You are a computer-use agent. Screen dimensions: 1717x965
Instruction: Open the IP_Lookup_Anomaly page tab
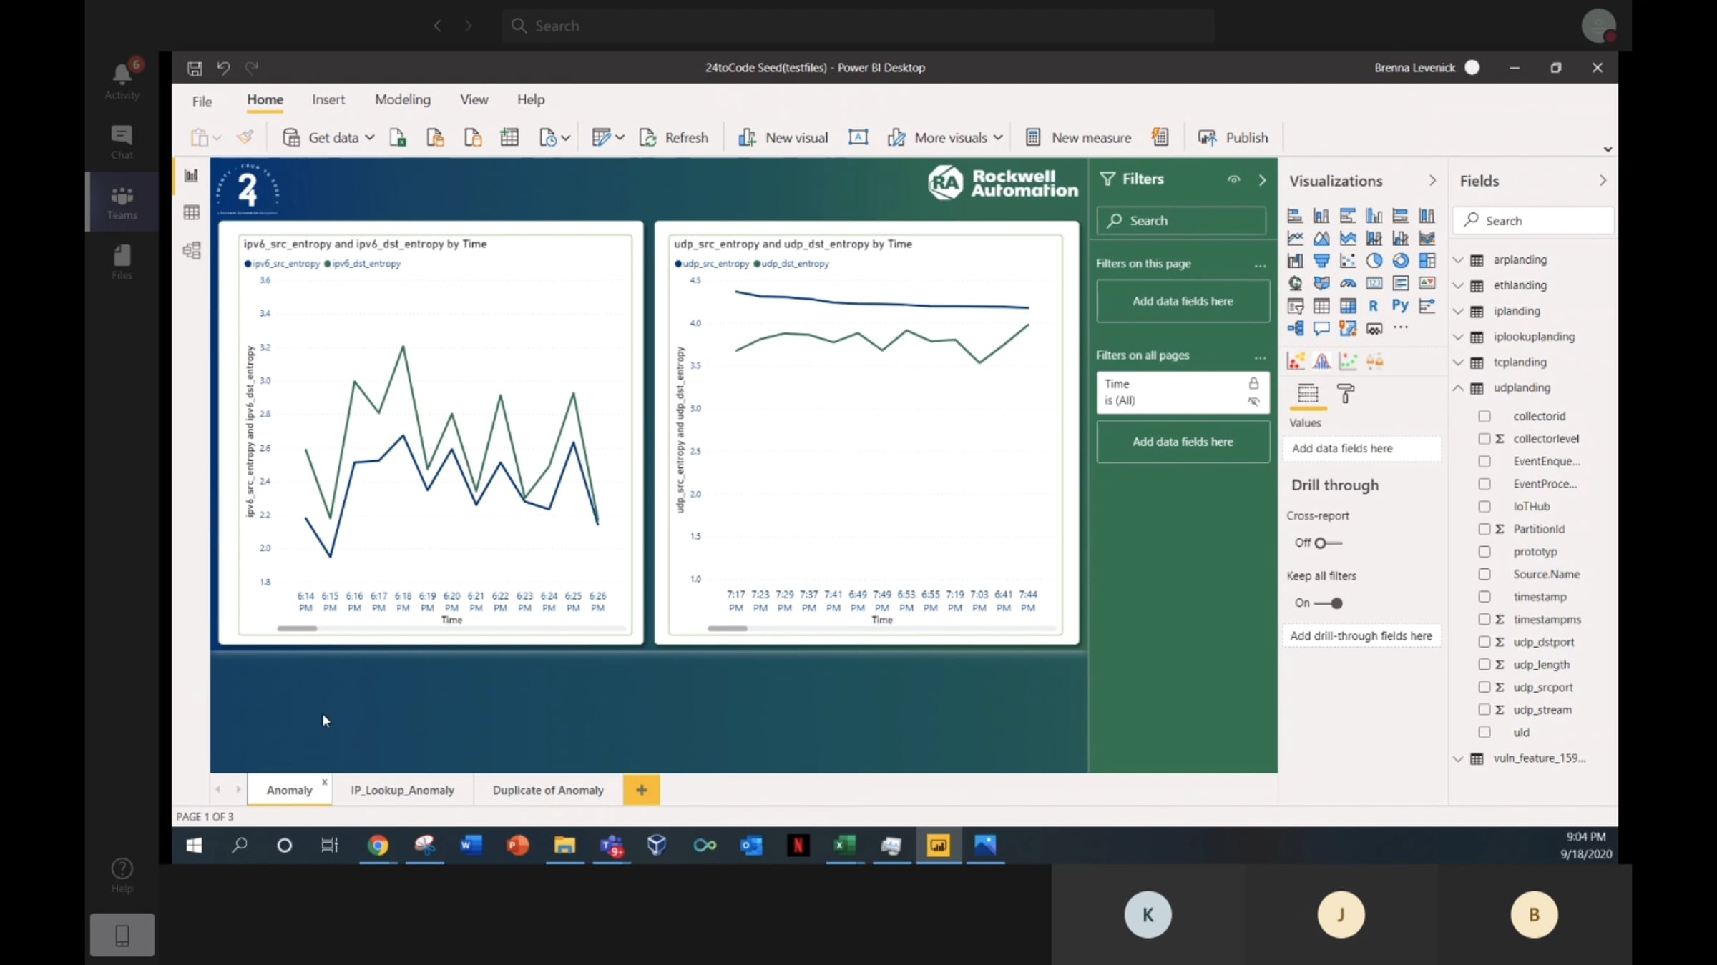(x=402, y=790)
